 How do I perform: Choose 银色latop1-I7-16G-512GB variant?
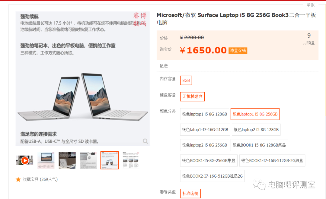(x=205, y=130)
